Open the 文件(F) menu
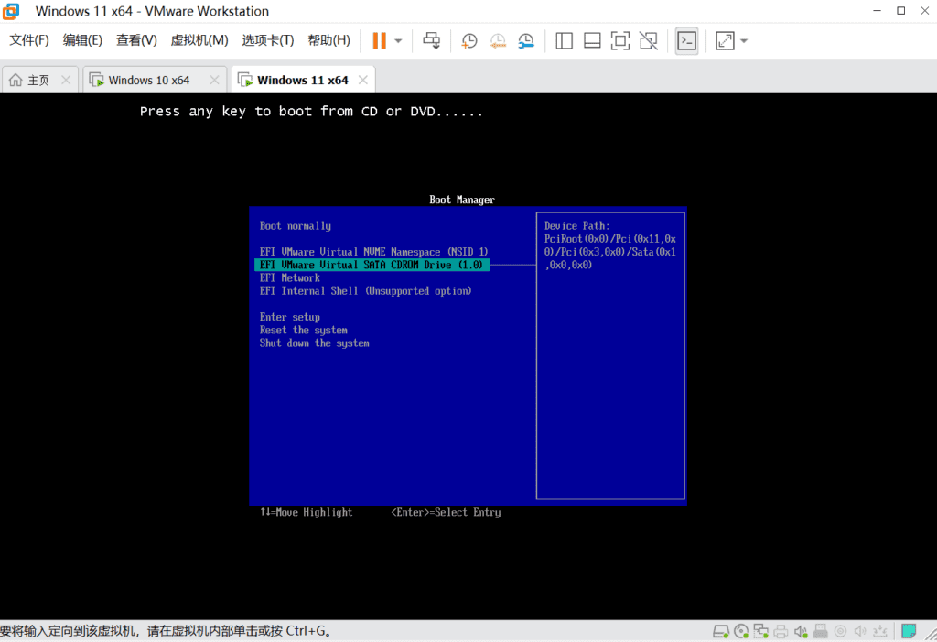Image resolution: width=937 pixels, height=642 pixels. [29, 40]
